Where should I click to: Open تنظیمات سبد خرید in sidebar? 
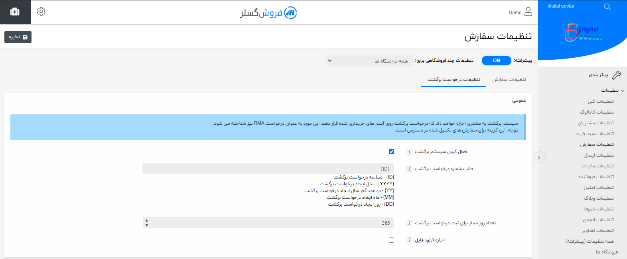[595, 134]
